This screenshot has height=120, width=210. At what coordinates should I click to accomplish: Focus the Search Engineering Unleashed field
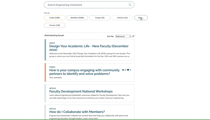coord(89,5)
